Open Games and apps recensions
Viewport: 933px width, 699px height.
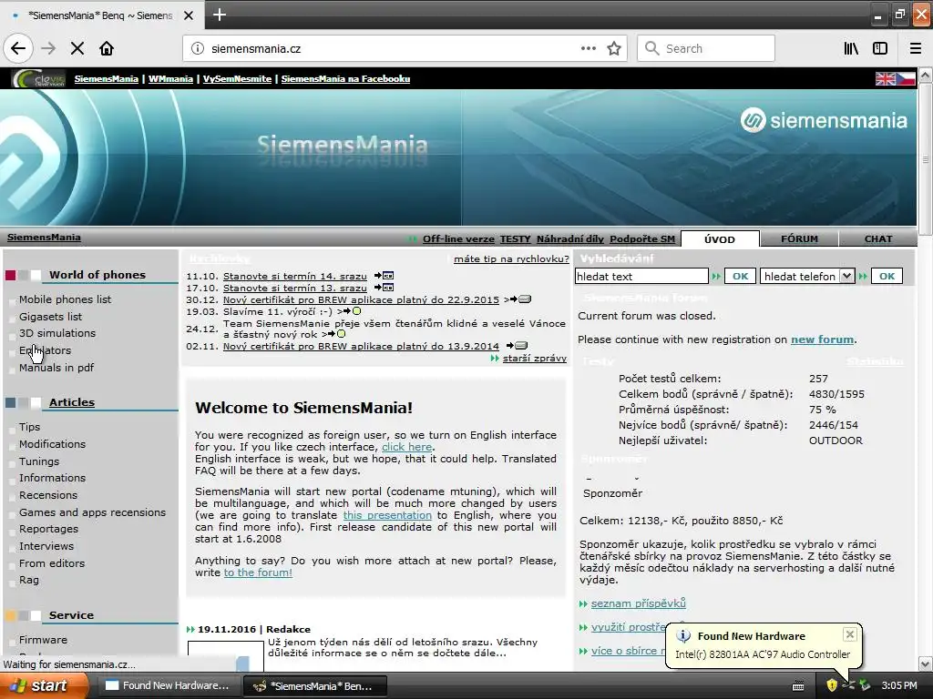pyautogui.click(x=92, y=512)
